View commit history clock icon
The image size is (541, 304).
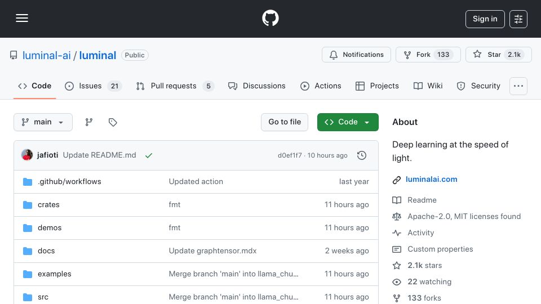pos(362,155)
